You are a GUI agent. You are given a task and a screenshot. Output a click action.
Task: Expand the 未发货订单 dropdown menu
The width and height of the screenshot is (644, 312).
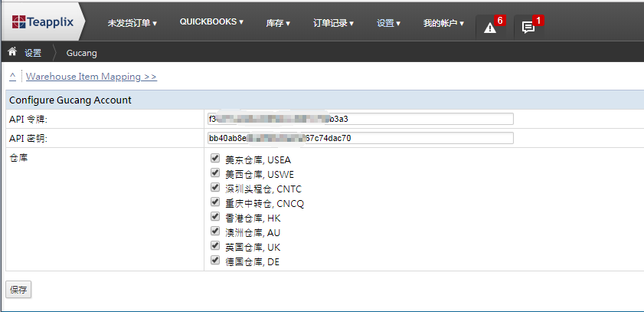[x=132, y=24]
